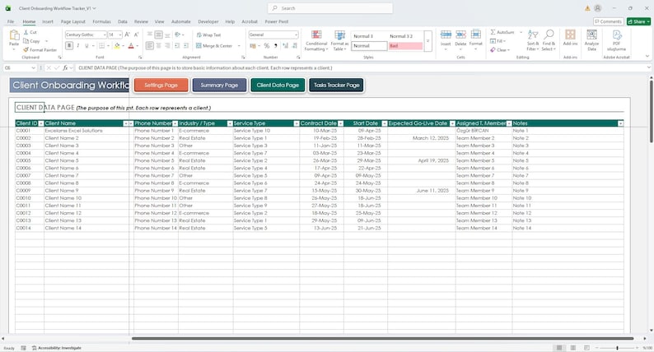Open Conditional Formatting
The width and height of the screenshot is (654, 352).
click(316, 40)
